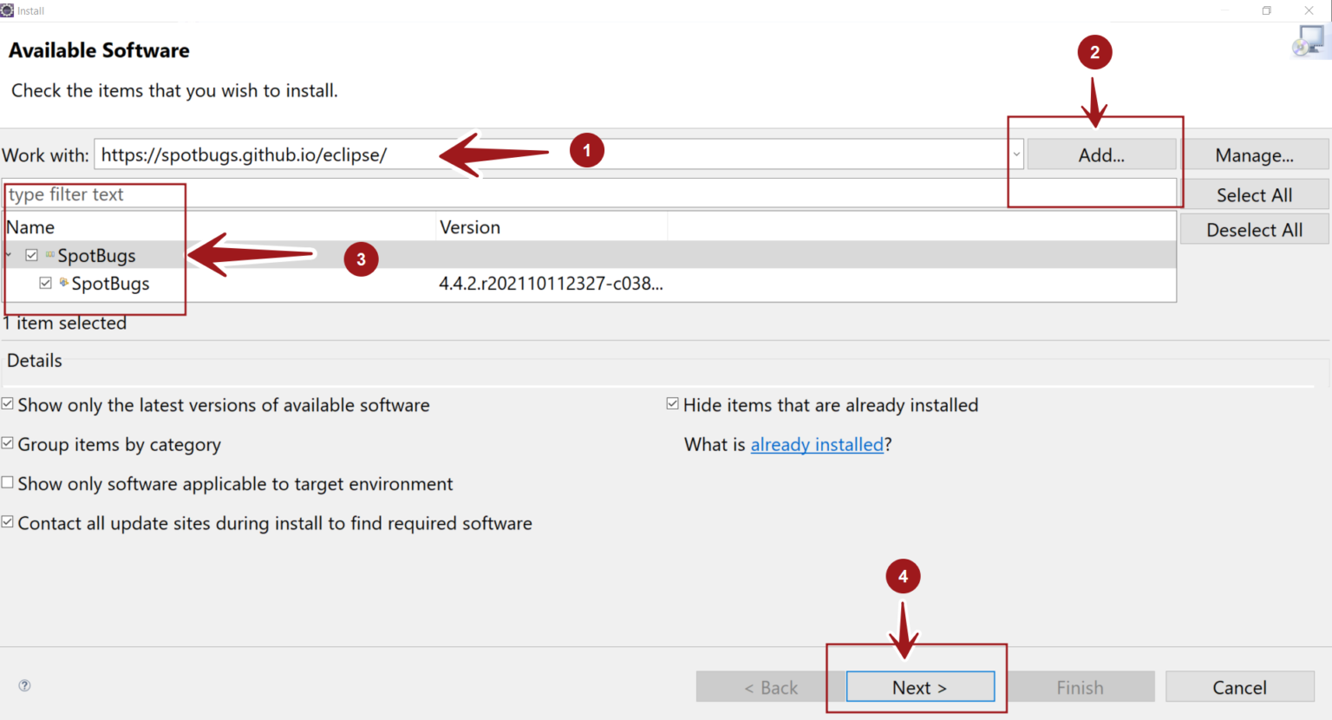Click inside the type filter text field
The image size is (1332, 720).
point(87,194)
